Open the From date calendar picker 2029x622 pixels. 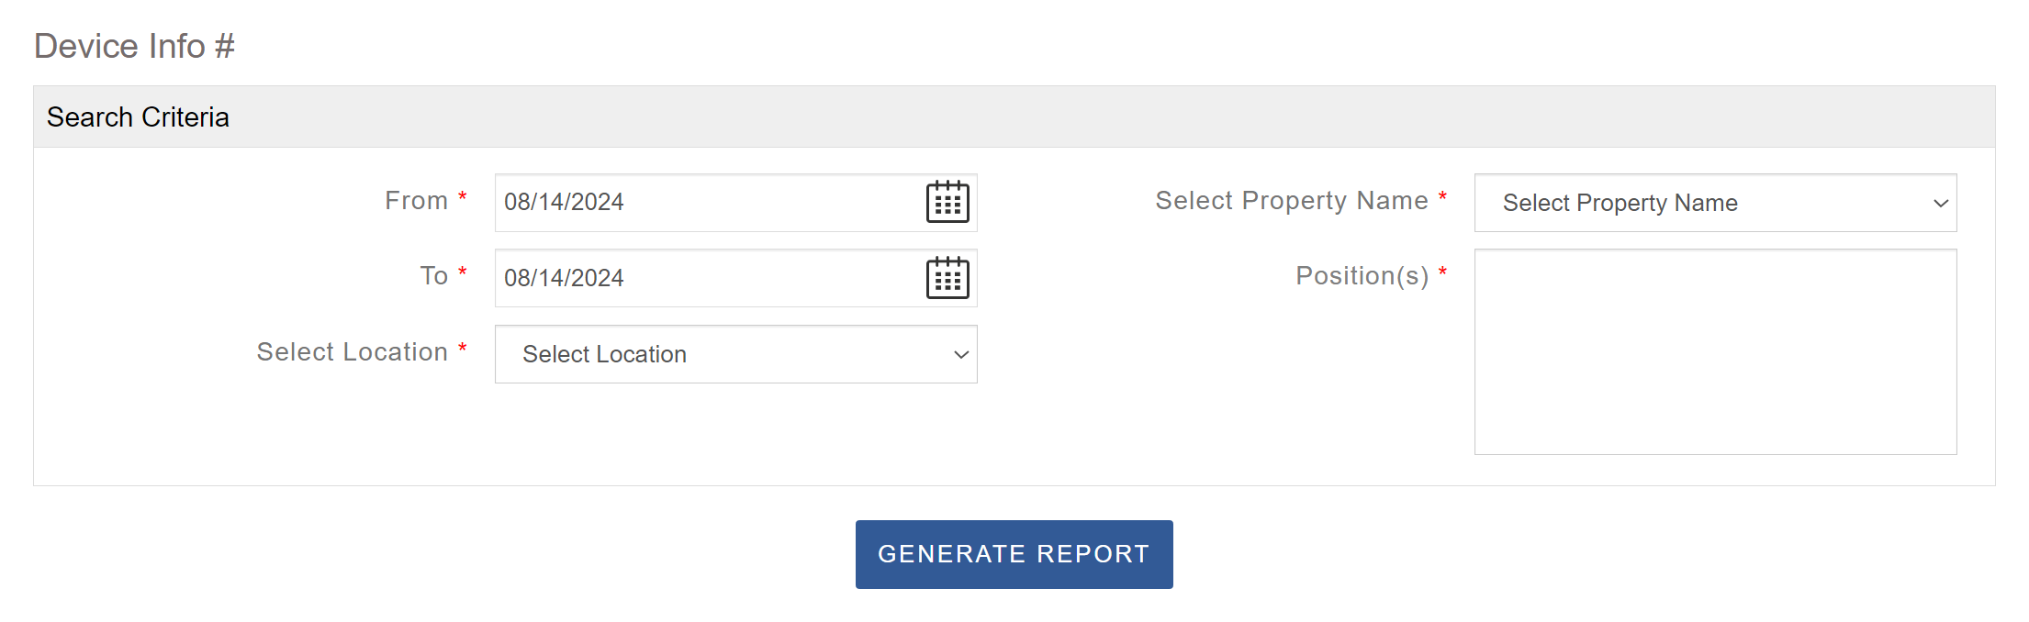[x=947, y=202]
